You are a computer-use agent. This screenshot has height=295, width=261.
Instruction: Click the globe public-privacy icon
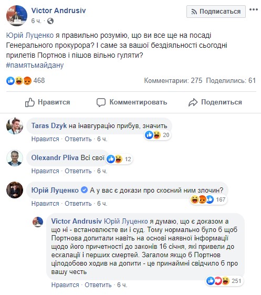point(50,21)
